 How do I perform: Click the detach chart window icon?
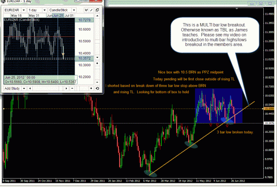coord(97,10)
